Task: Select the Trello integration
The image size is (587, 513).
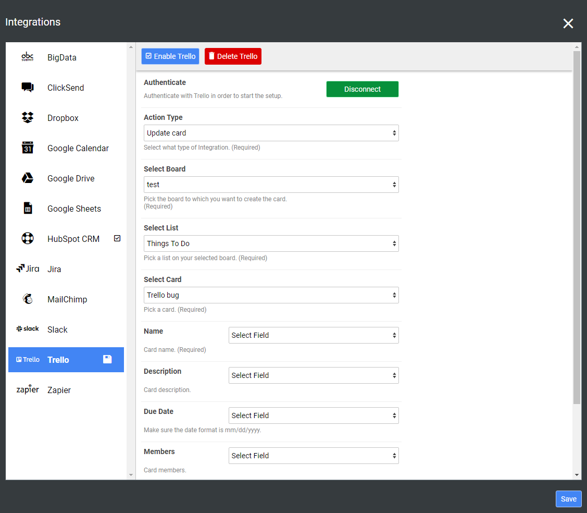Action: 66,360
